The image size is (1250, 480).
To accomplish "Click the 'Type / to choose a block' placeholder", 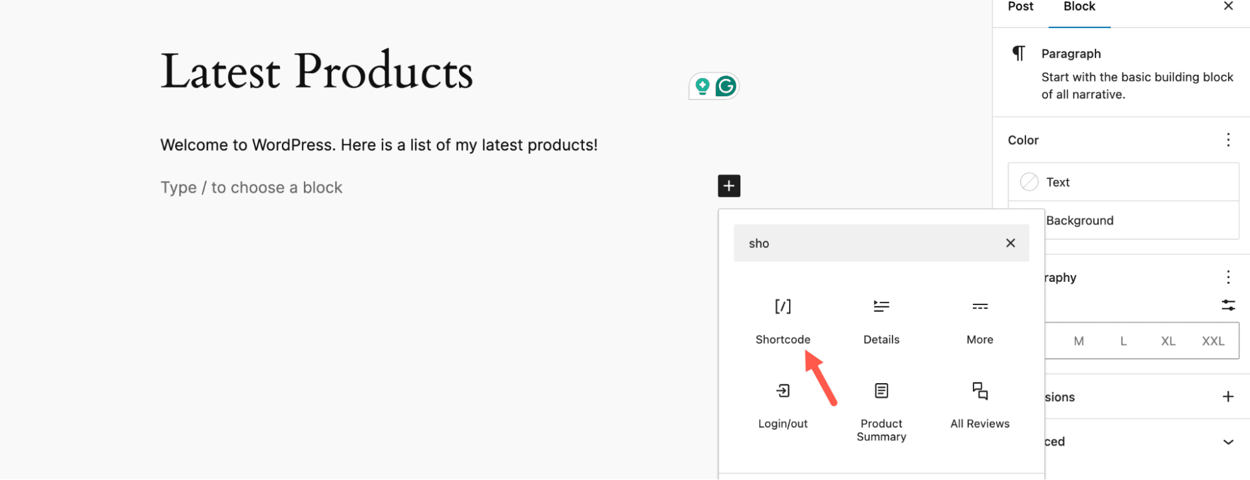I will coord(251,187).
